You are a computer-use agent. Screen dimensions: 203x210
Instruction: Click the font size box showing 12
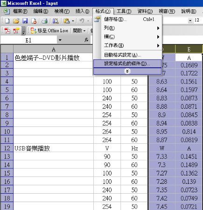tap(198, 20)
